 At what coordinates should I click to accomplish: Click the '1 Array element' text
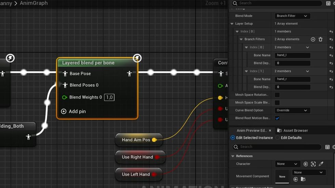tap(286, 24)
